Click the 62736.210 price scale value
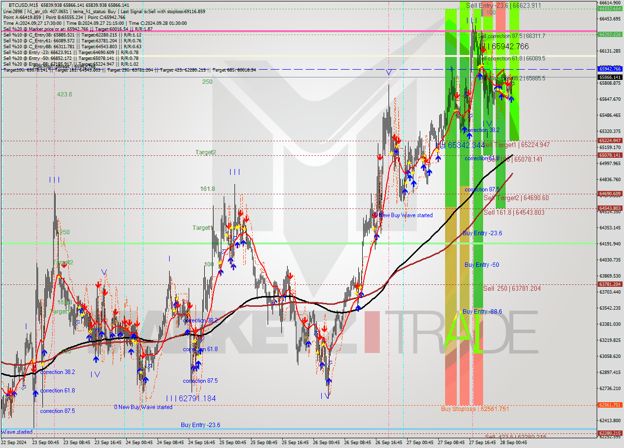Image resolution: width=624 pixels, height=448 pixels. pos(610,388)
